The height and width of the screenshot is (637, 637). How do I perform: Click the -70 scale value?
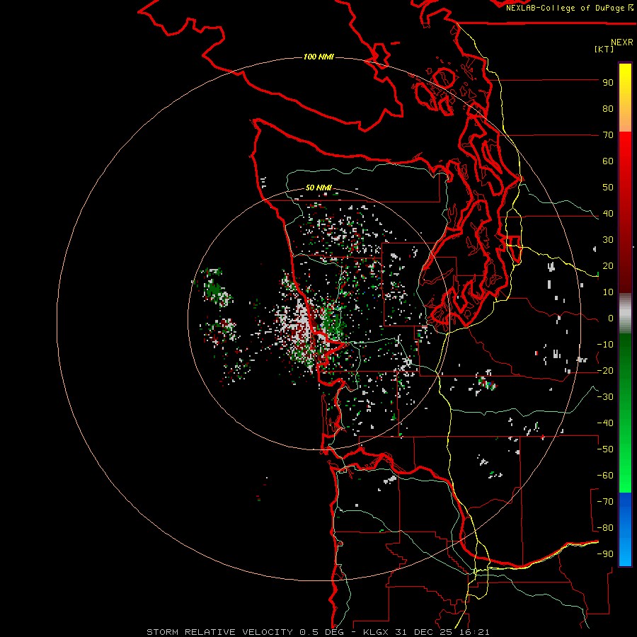(605, 502)
